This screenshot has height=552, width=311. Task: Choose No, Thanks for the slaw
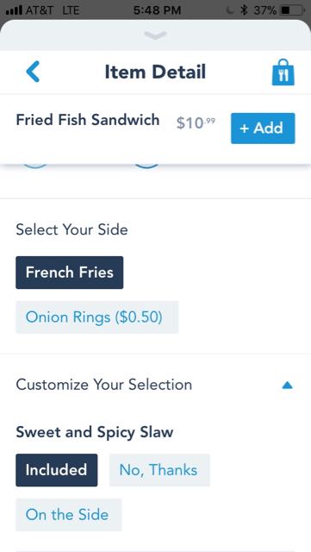[x=159, y=470]
